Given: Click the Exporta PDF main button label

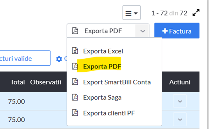Looking at the screenshot, I should 103,31.
